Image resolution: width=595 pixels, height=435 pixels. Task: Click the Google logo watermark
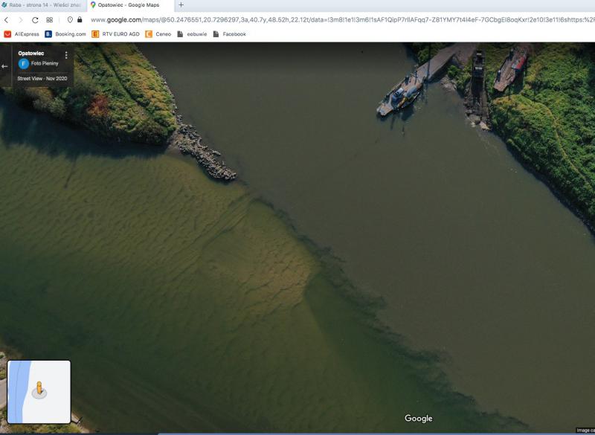[418, 419]
